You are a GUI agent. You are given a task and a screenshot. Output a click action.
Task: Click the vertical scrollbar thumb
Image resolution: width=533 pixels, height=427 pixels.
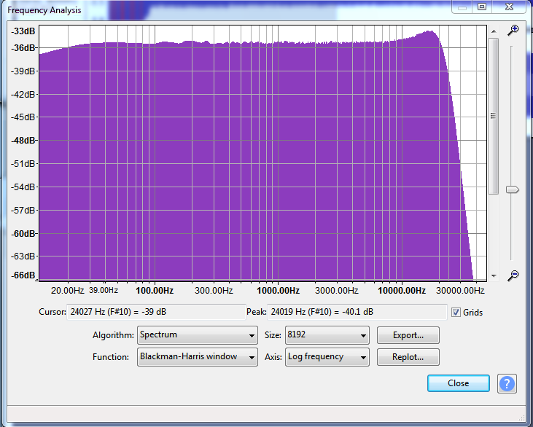click(x=494, y=116)
